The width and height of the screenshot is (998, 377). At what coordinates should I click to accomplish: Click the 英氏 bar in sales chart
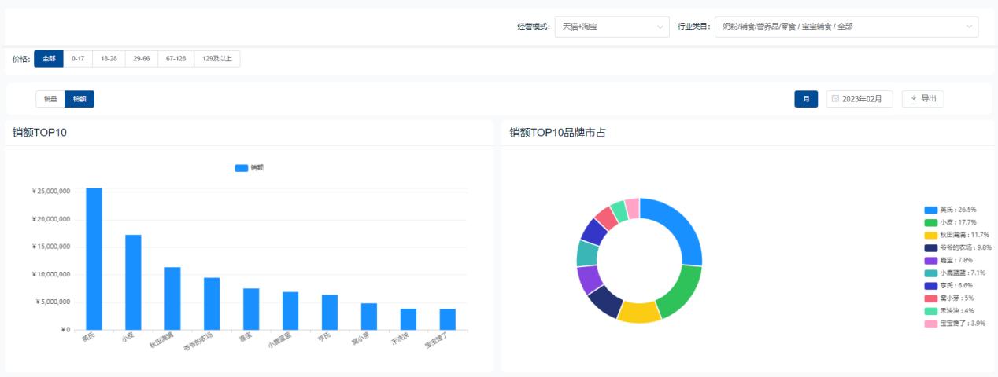pos(94,259)
